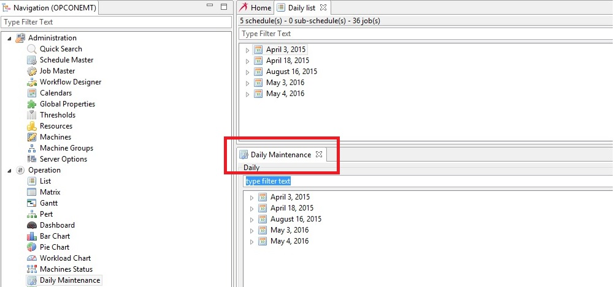Screen dimensions: 614x287
Task: Click the Job Master gear icon
Action: coord(32,71)
